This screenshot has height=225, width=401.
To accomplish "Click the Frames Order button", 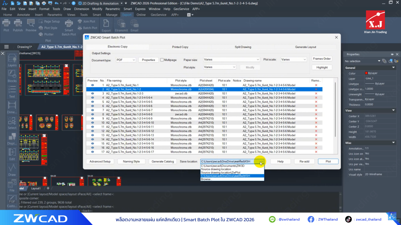I will (x=322, y=59).
